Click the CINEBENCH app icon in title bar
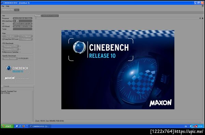This screenshot has width=205, height=135. point(2,3)
